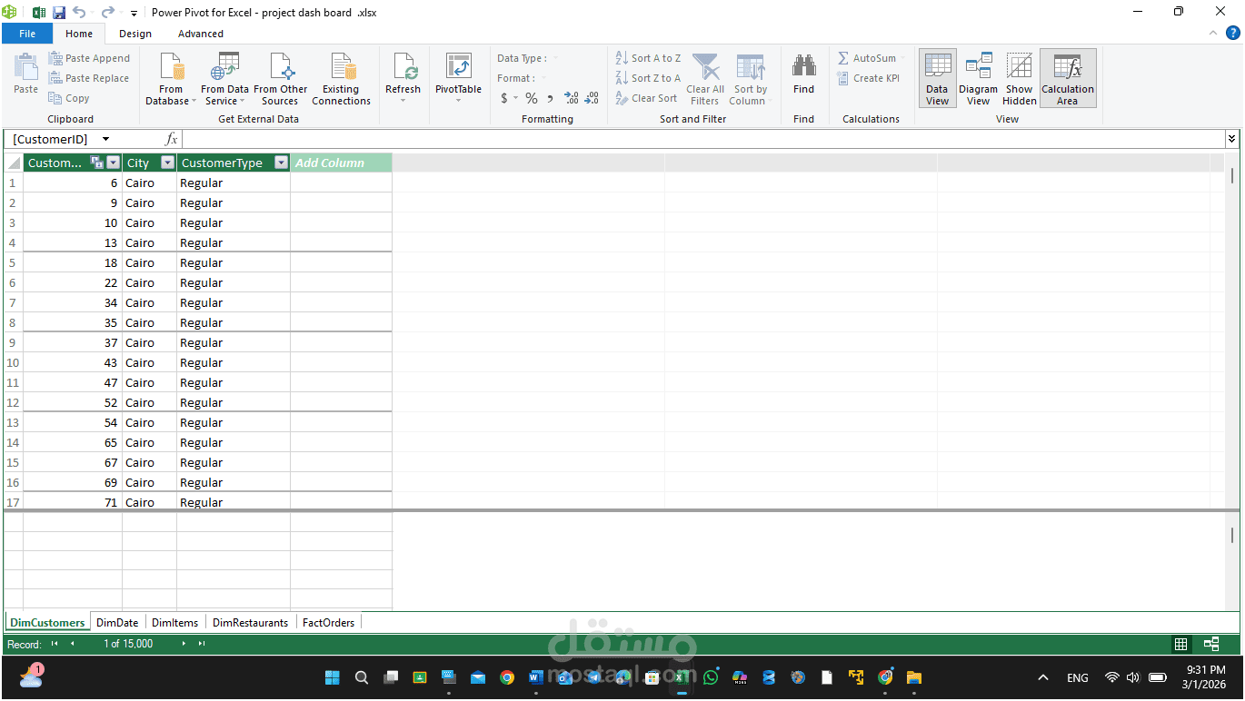
Task: Click Create KPI
Action: coord(869,78)
